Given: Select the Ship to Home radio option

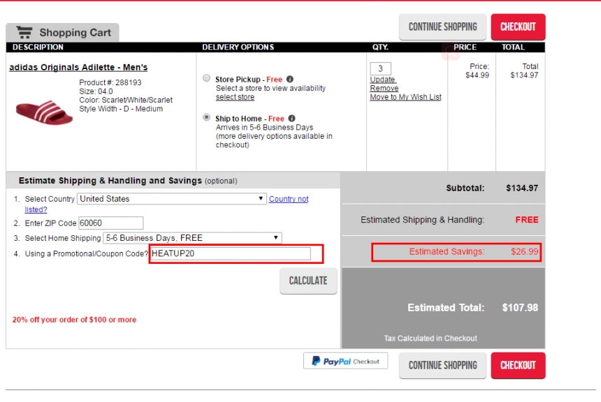Looking at the screenshot, I should pyautogui.click(x=206, y=118).
